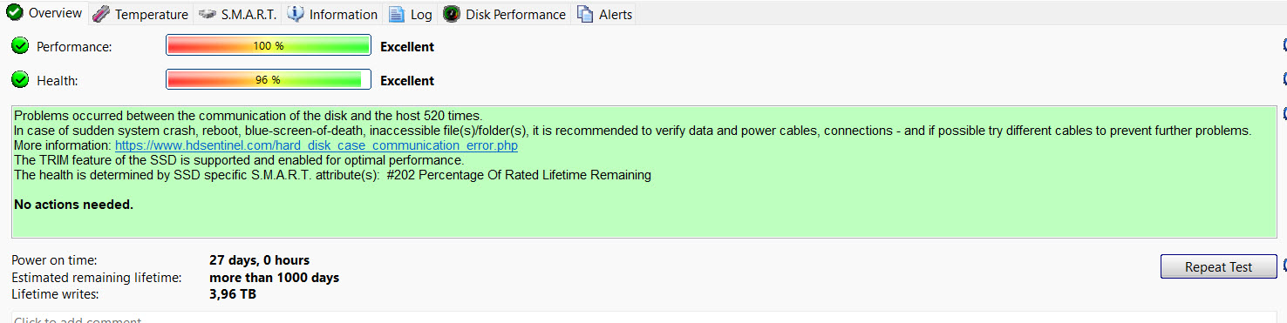Screen dimensions: 1287x323
Task: Open the hdsentinel.com communication error link
Action: (317, 145)
